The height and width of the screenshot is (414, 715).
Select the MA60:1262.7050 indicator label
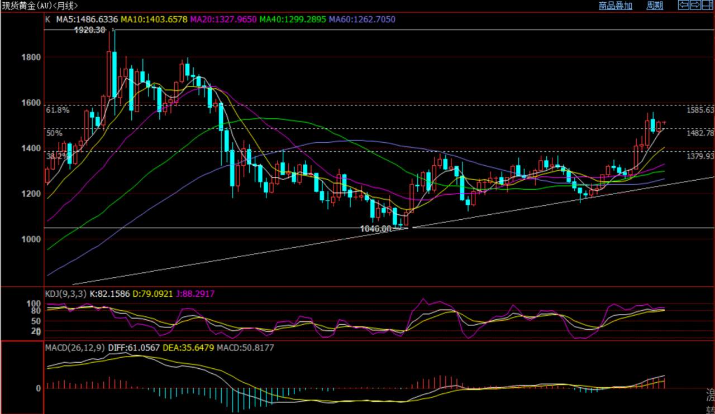pos(362,20)
